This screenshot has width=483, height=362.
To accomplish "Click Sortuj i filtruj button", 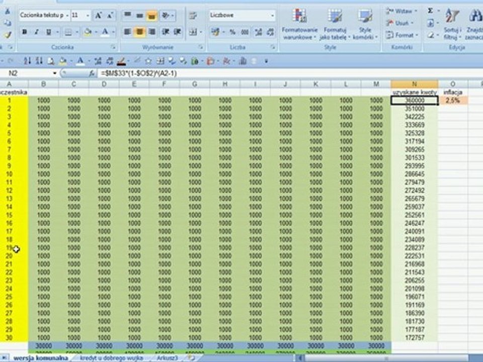I will coord(452,24).
